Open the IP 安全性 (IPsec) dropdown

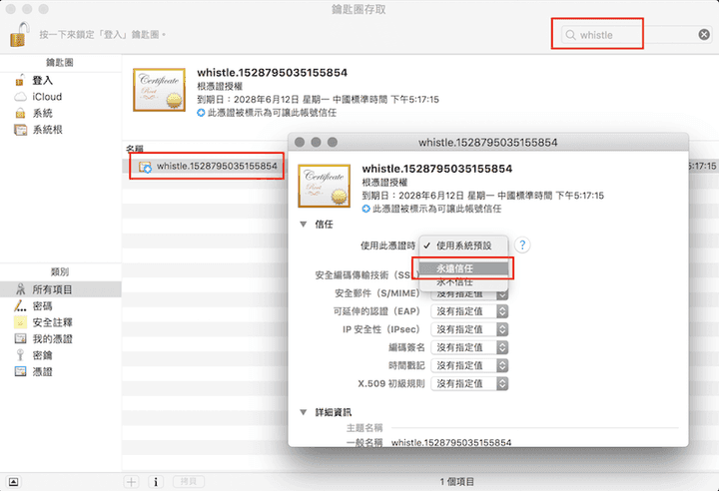pos(469,329)
